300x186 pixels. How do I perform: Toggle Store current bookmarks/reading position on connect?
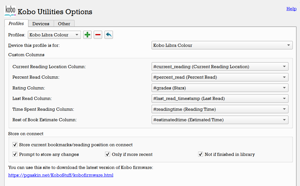tap(15, 145)
